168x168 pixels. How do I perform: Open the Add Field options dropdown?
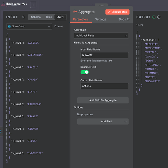pos(103,121)
